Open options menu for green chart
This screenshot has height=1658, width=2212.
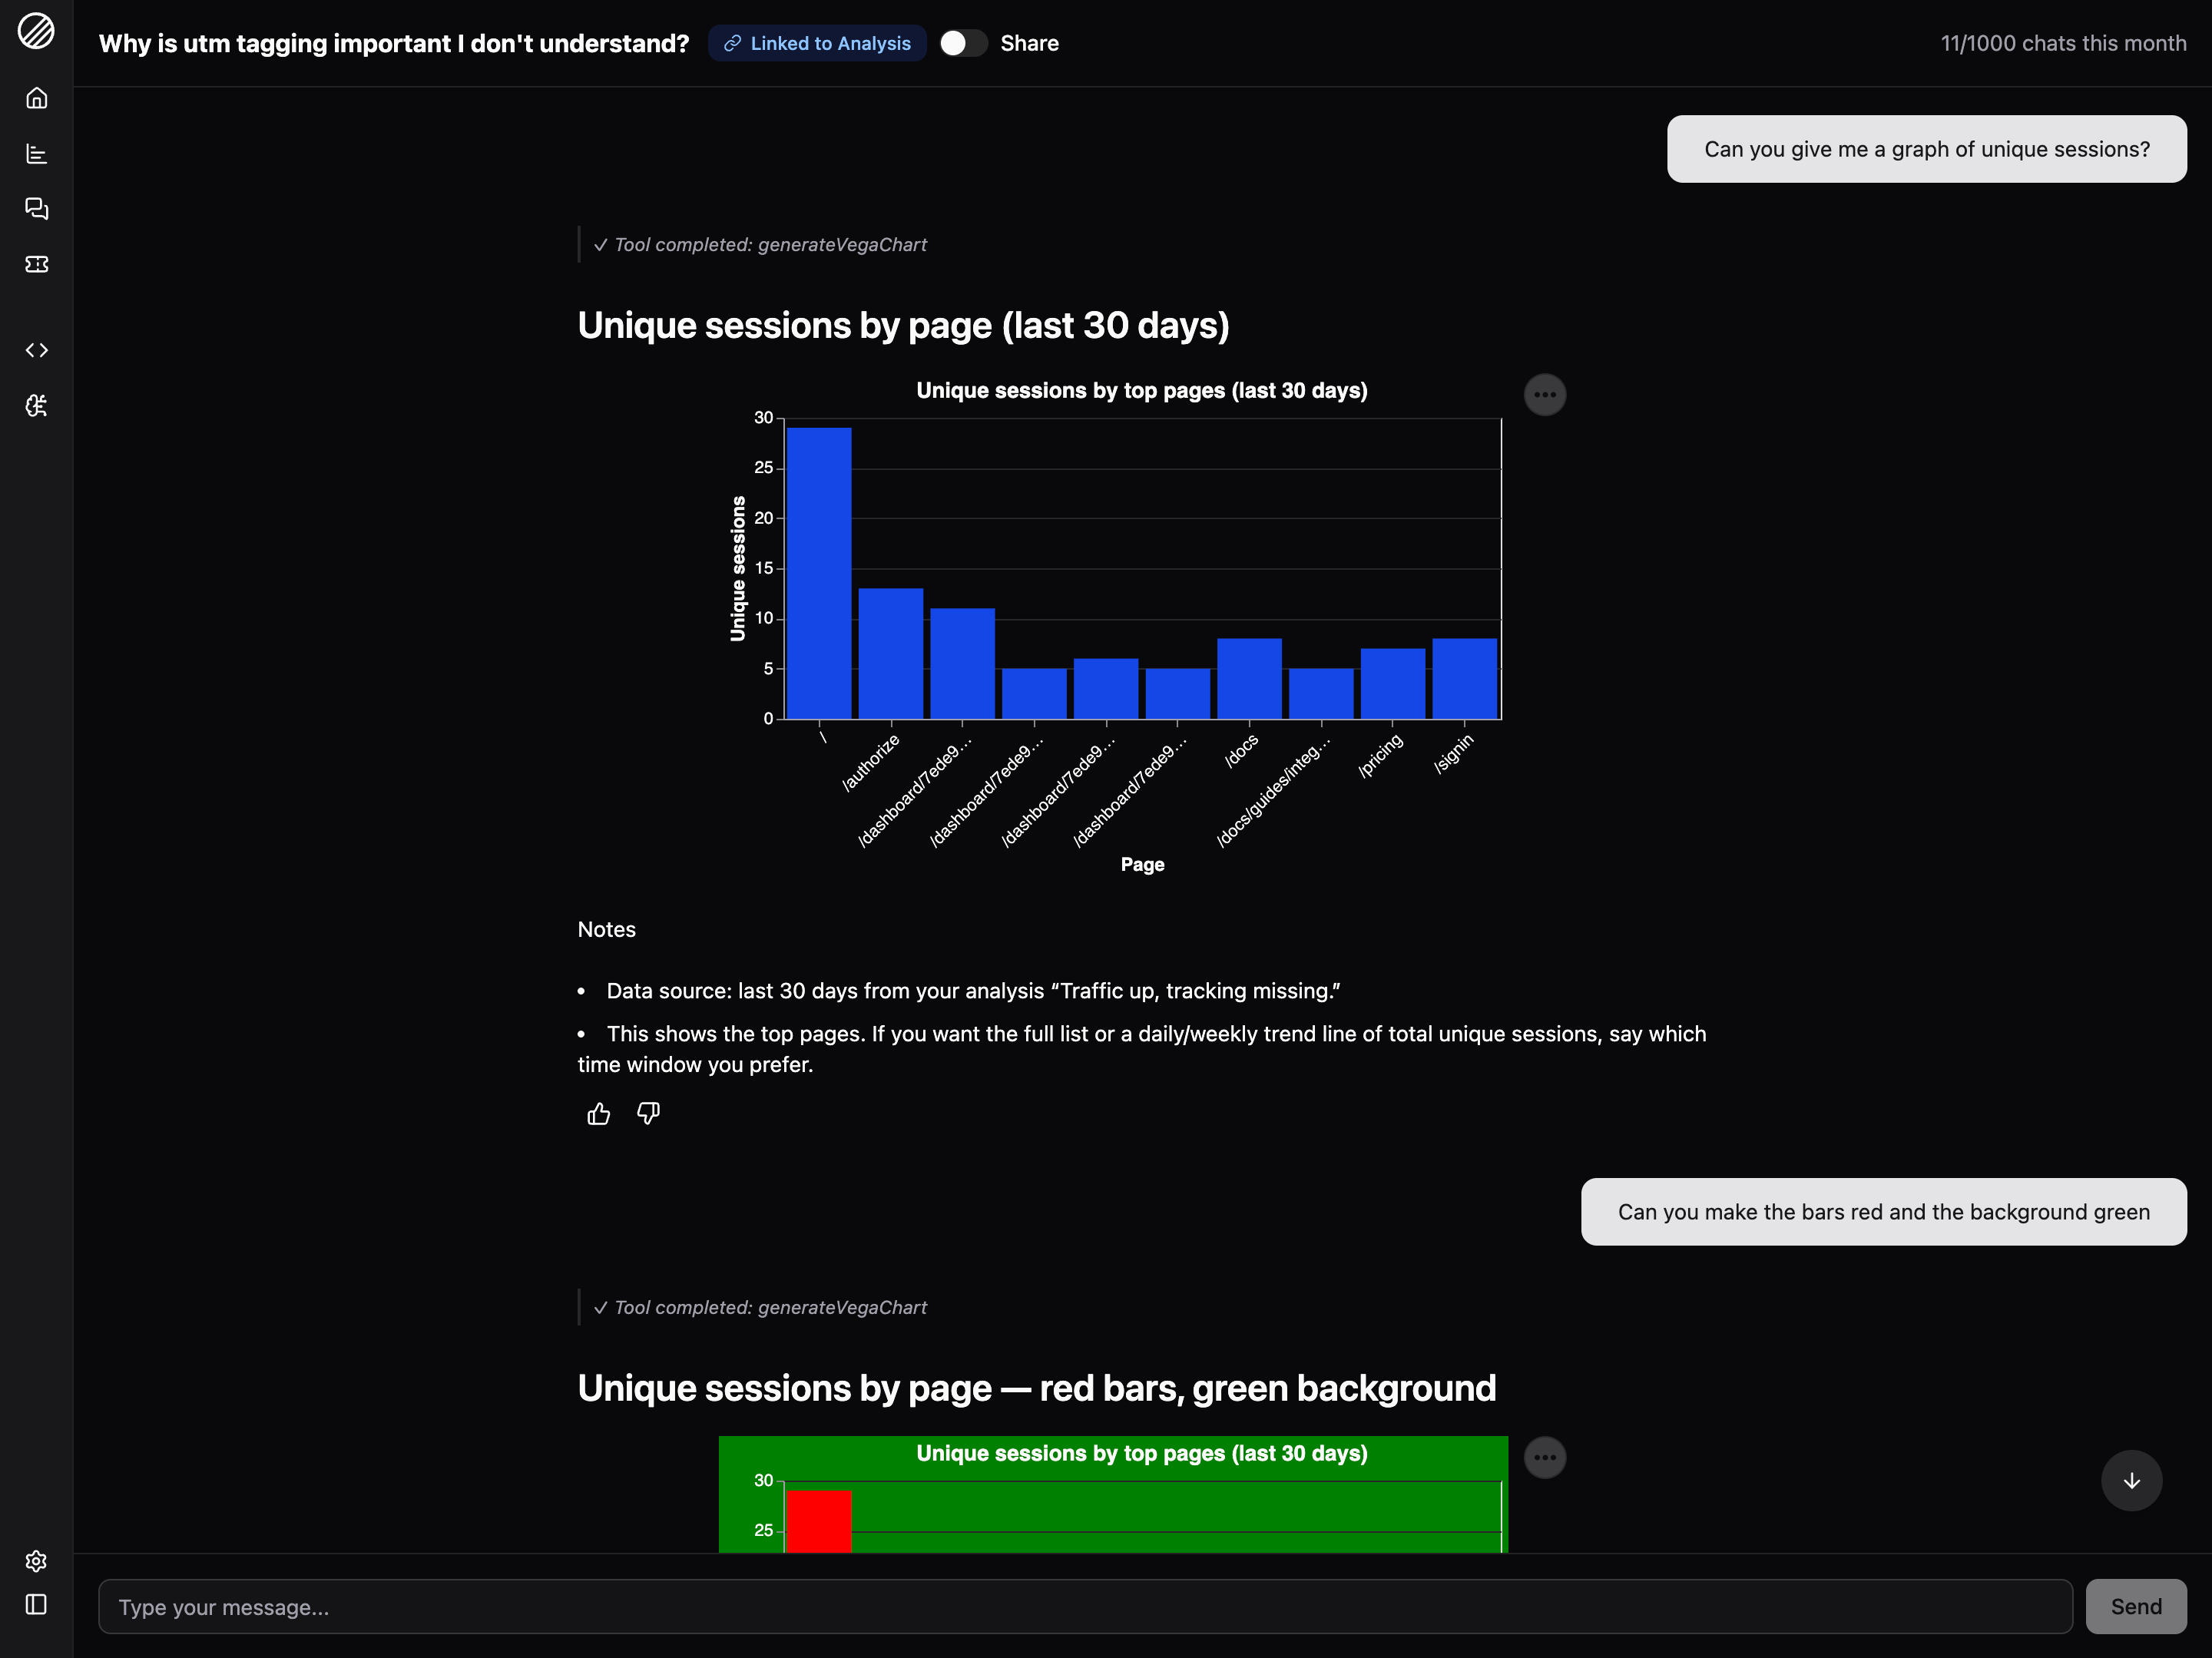coord(1544,1457)
